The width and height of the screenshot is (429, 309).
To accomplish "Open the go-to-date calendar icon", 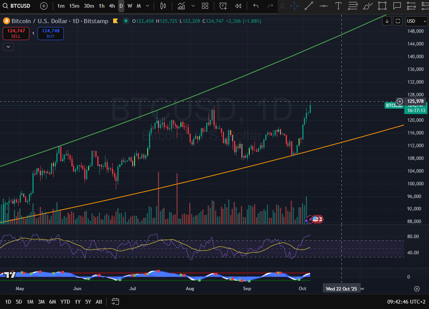I will pyautogui.click(x=115, y=302).
